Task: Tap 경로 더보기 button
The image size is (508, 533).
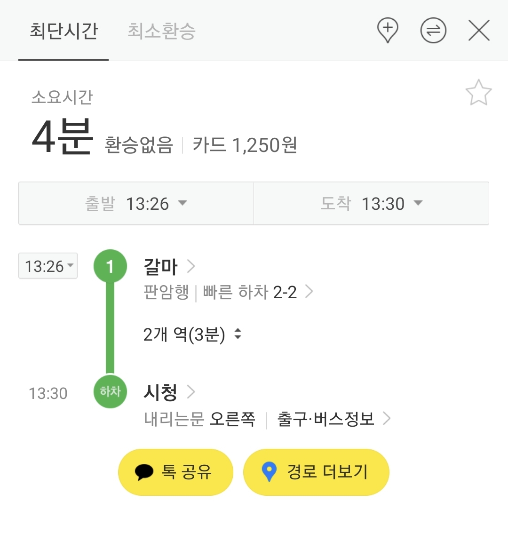Action: coord(316,472)
